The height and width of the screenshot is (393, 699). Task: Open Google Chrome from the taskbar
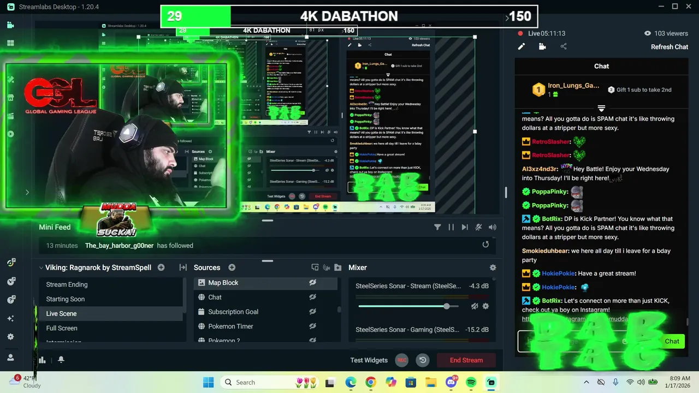371,382
